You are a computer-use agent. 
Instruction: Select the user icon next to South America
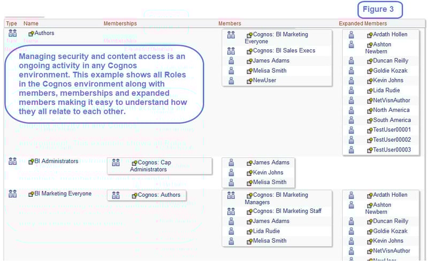click(351, 120)
